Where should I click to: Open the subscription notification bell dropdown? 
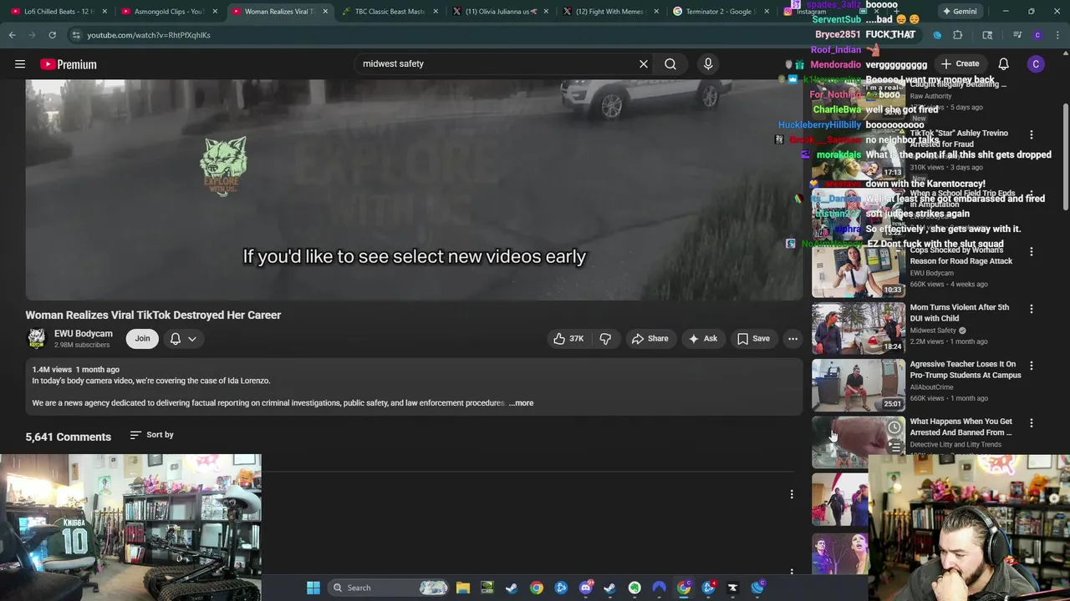click(183, 338)
